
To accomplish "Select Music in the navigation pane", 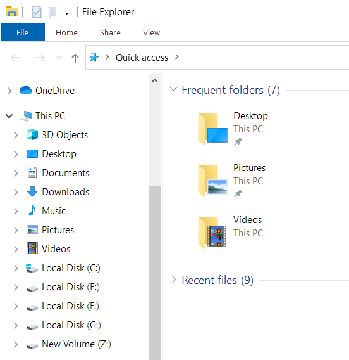I will pyautogui.click(x=54, y=211).
